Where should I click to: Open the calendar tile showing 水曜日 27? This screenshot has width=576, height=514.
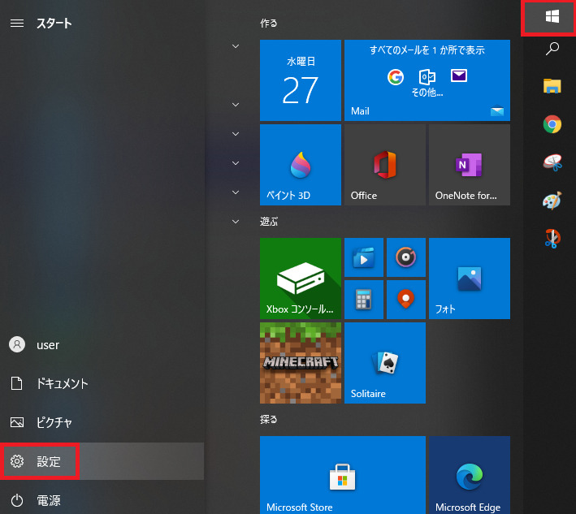(301, 80)
